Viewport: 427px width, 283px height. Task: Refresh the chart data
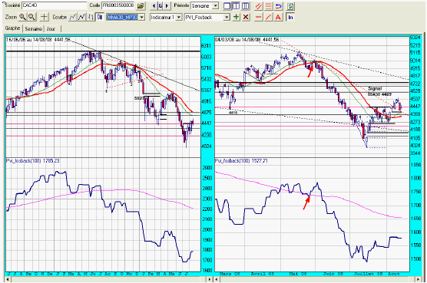(290, 5)
